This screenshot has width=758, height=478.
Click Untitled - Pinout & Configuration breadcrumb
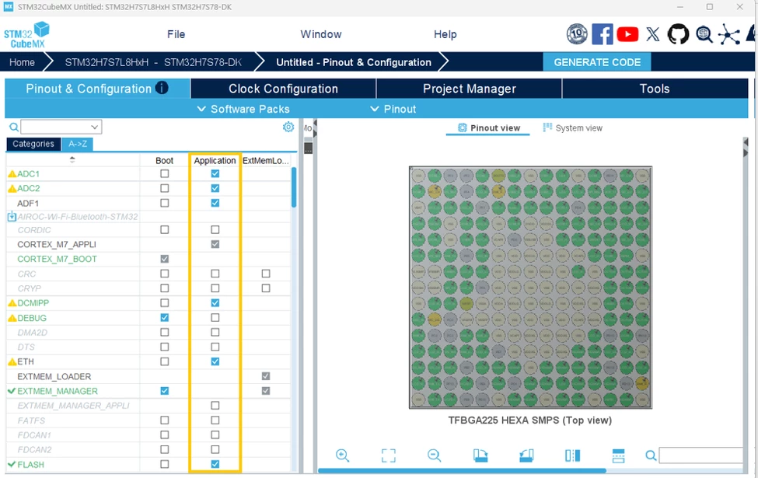tap(354, 62)
